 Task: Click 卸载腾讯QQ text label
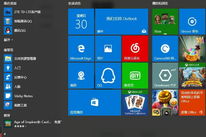[x=23, y=21]
